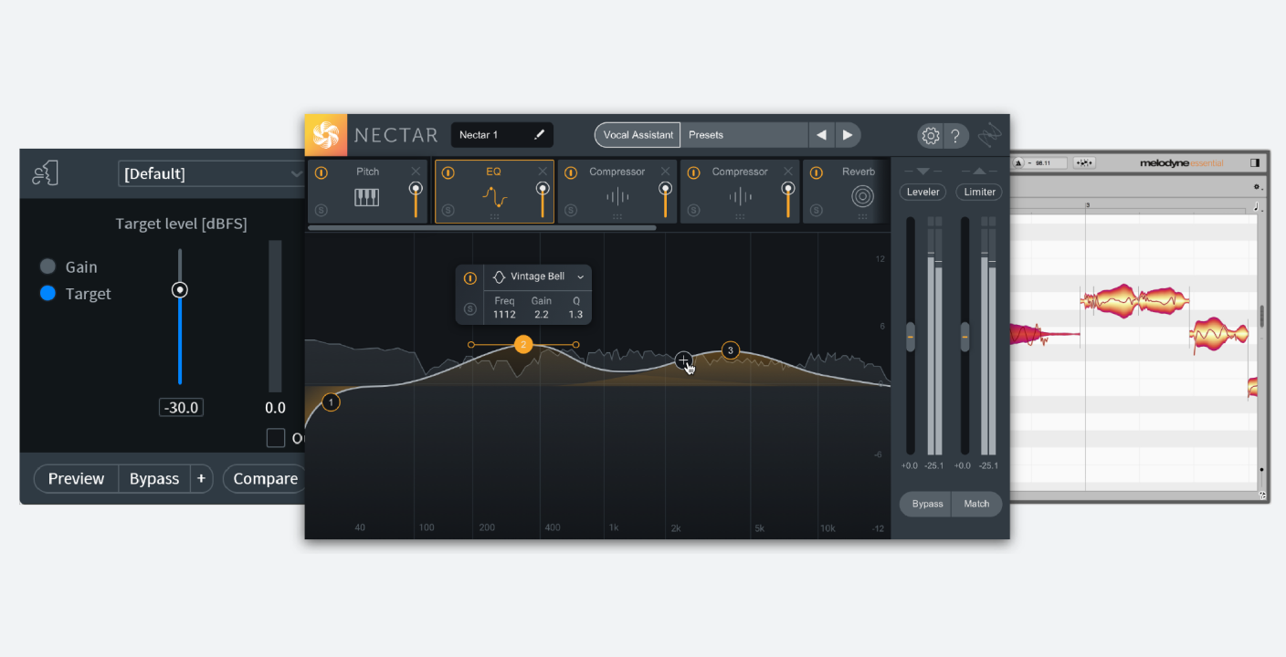Solo the second Compressor module

[x=693, y=211]
